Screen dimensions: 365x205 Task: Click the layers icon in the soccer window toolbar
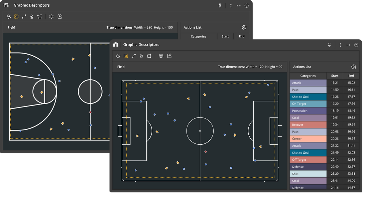pos(118,56)
